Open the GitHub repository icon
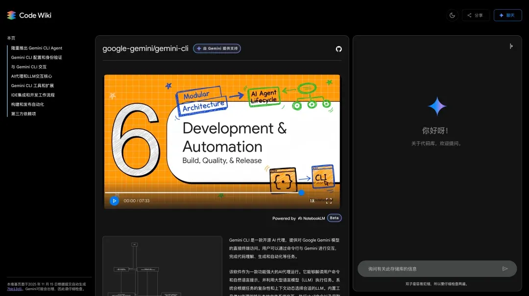Viewport: 529px width, 296px height. pos(338,49)
